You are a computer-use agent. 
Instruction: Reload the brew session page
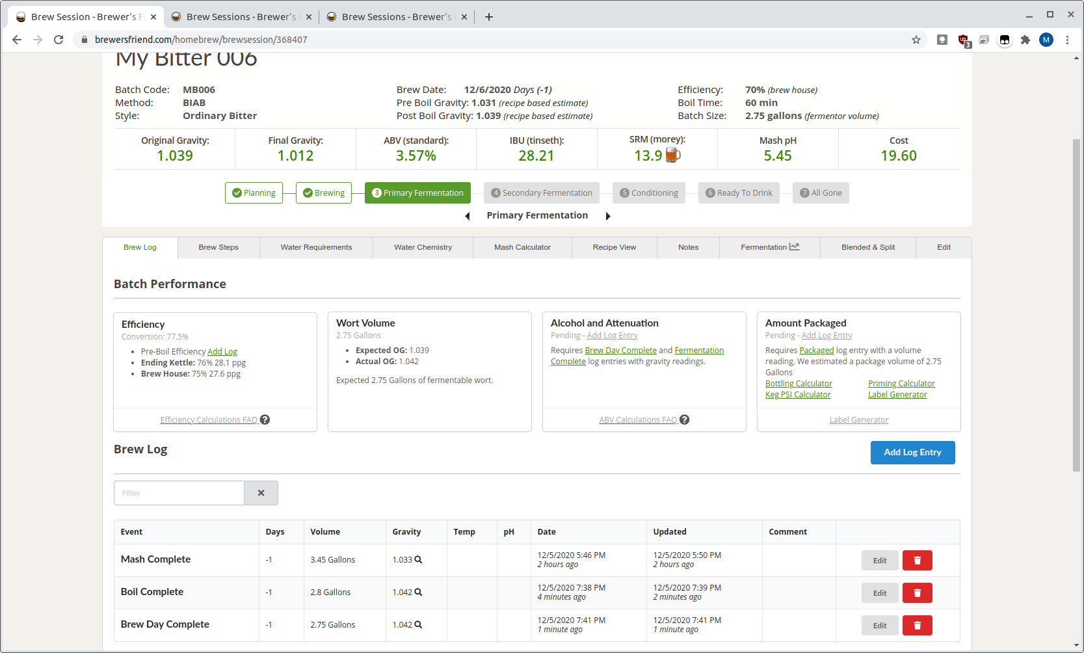tap(59, 40)
